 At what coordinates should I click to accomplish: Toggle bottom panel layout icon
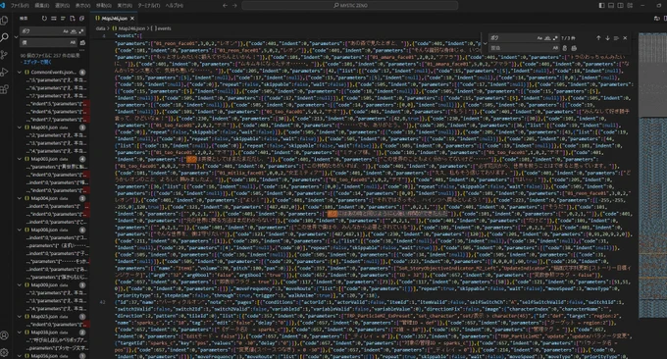pyautogui.click(x=611, y=6)
